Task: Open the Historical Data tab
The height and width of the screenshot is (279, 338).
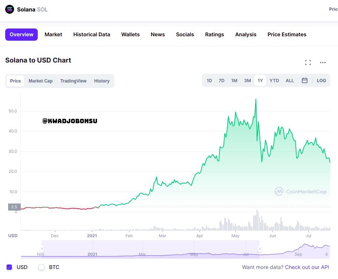Action: (91, 34)
